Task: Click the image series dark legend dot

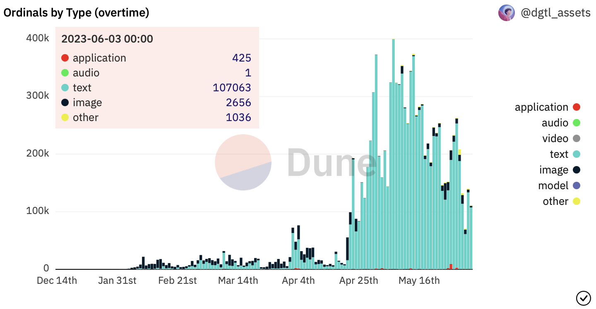Action: (576, 170)
